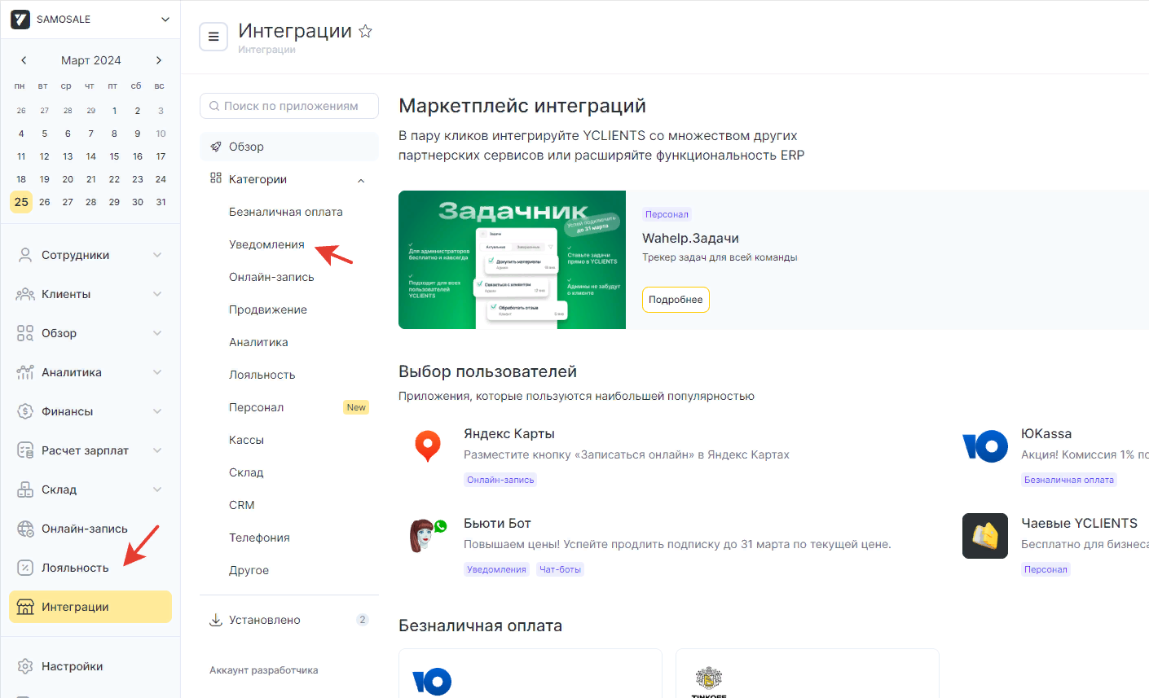Open the Wahelp.Задачи app title
1149x698 pixels.
click(x=691, y=238)
